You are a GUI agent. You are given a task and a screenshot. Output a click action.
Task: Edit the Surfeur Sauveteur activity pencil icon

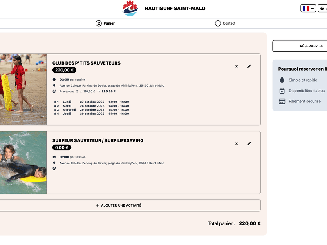tap(249, 144)
